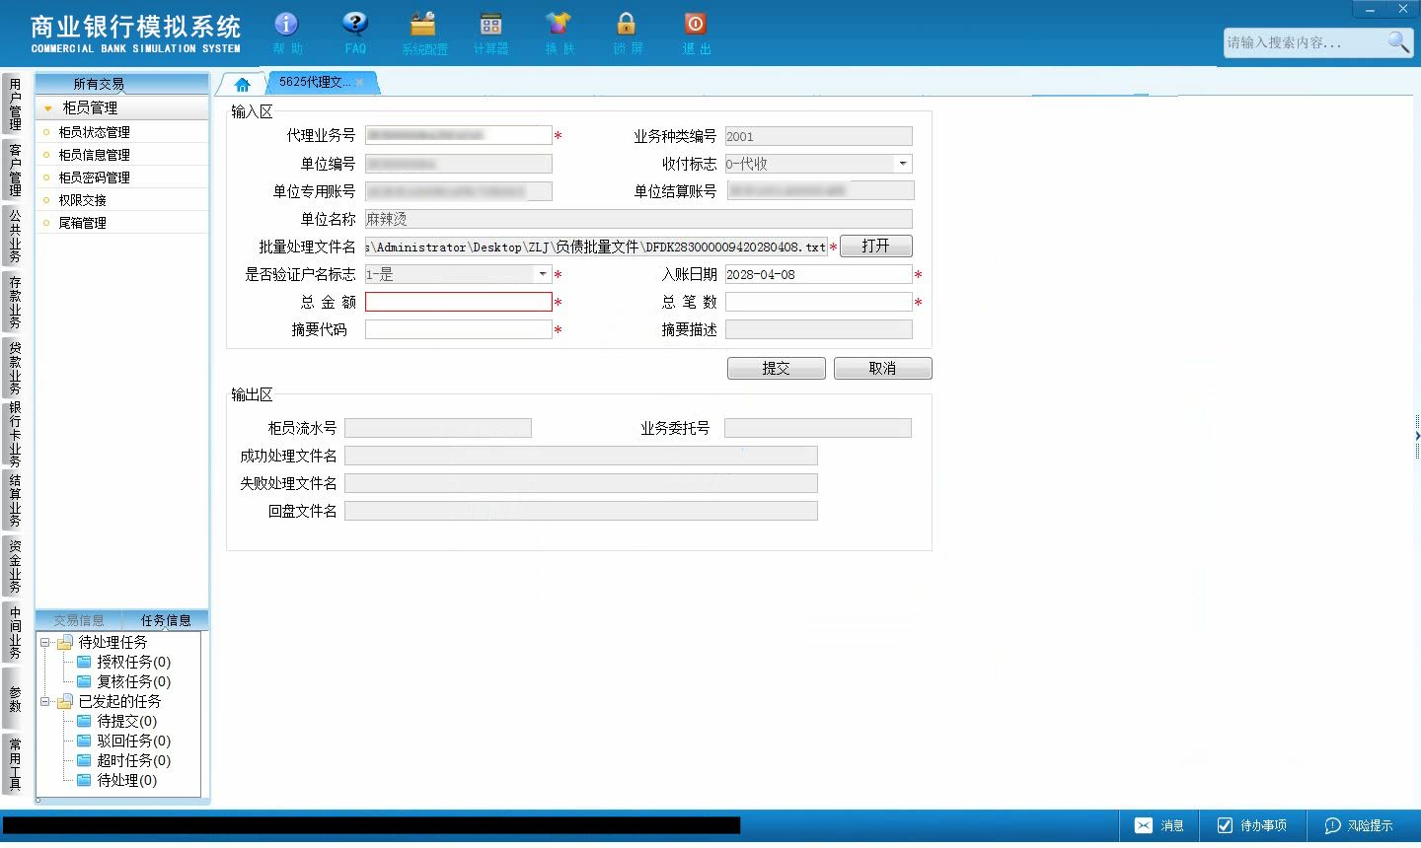Click the 单位名称 field showing 麻辣烫
This screenshot has height=848, width=1421.
coord(638,219)
